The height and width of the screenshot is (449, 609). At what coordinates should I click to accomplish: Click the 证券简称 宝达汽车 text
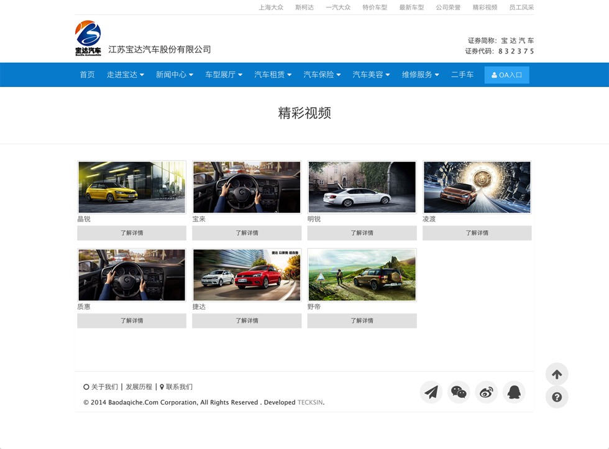tap(501, 40)
